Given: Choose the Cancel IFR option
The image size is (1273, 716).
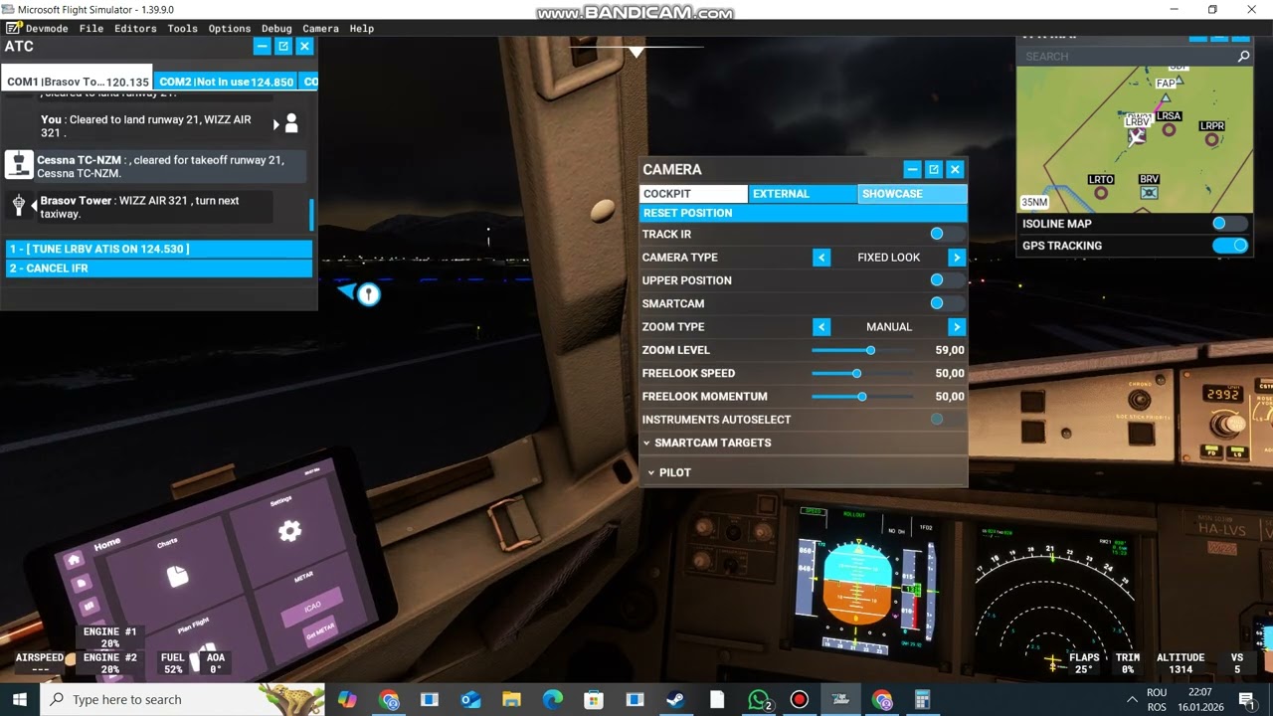Looking at the screenshot, I should pos(159,268).
